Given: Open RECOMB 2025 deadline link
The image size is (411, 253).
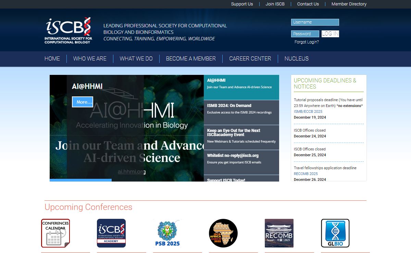Looking at the screenshot, I should coord(306,174).
